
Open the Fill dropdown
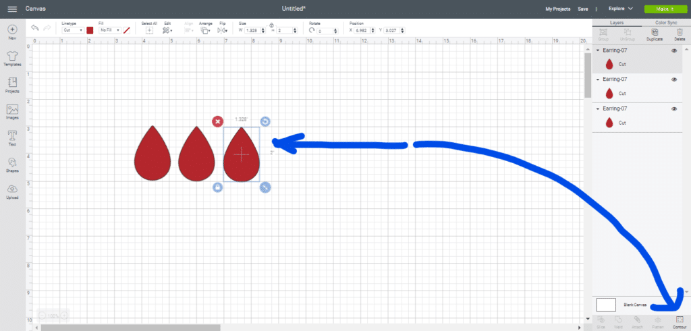click(109, 30)
